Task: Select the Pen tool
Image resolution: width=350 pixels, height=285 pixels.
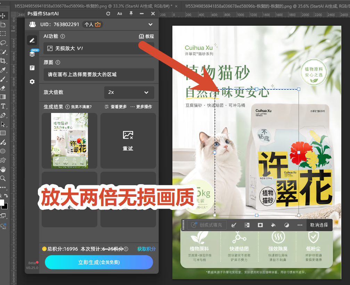Action: pos(3,115)
